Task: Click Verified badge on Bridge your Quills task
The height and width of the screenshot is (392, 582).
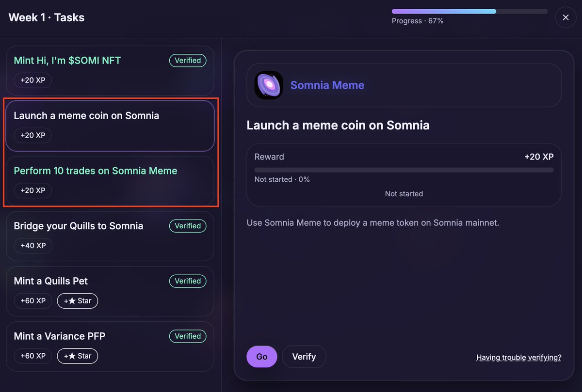Action: click(188, 226)
